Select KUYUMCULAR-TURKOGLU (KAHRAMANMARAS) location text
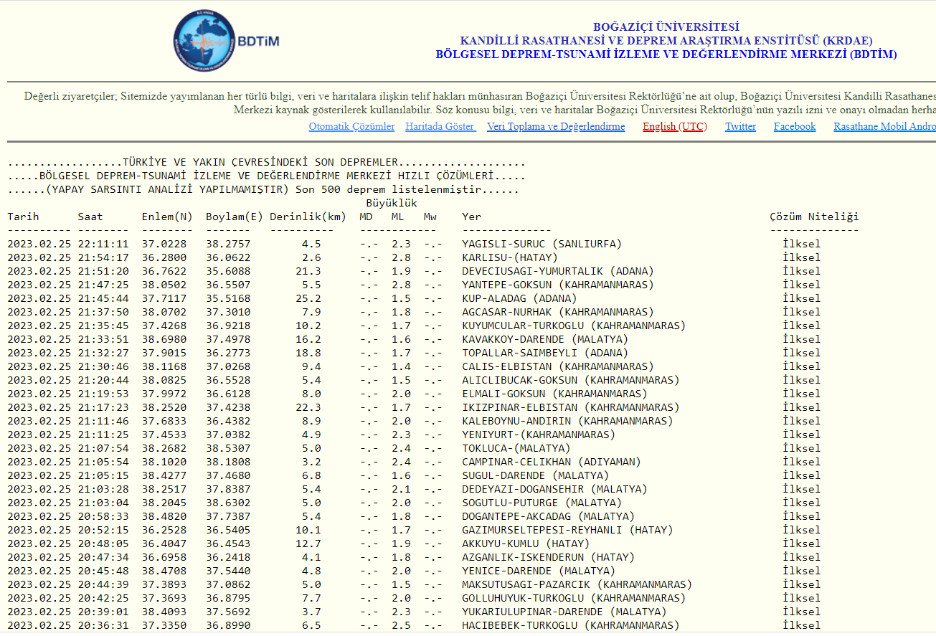936x636 pixels. click(574, 326)
